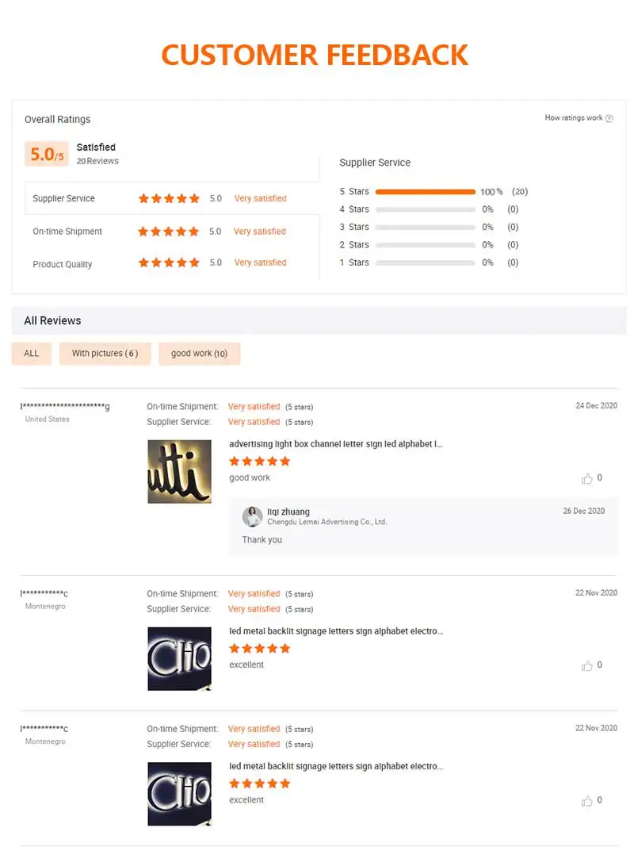
Task: Open advertising light box channel letter product link
Action: [x=336, y=444]
